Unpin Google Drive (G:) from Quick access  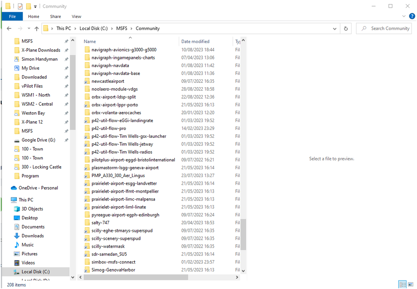(x=66, y=140)
